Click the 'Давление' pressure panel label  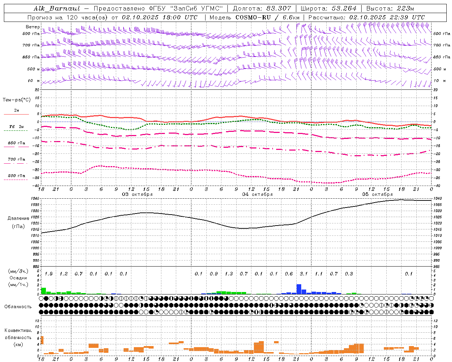pos(18,218)
